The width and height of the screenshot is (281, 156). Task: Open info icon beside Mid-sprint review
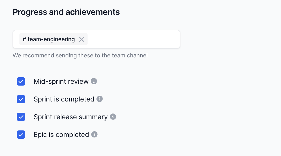coord(94,81)
